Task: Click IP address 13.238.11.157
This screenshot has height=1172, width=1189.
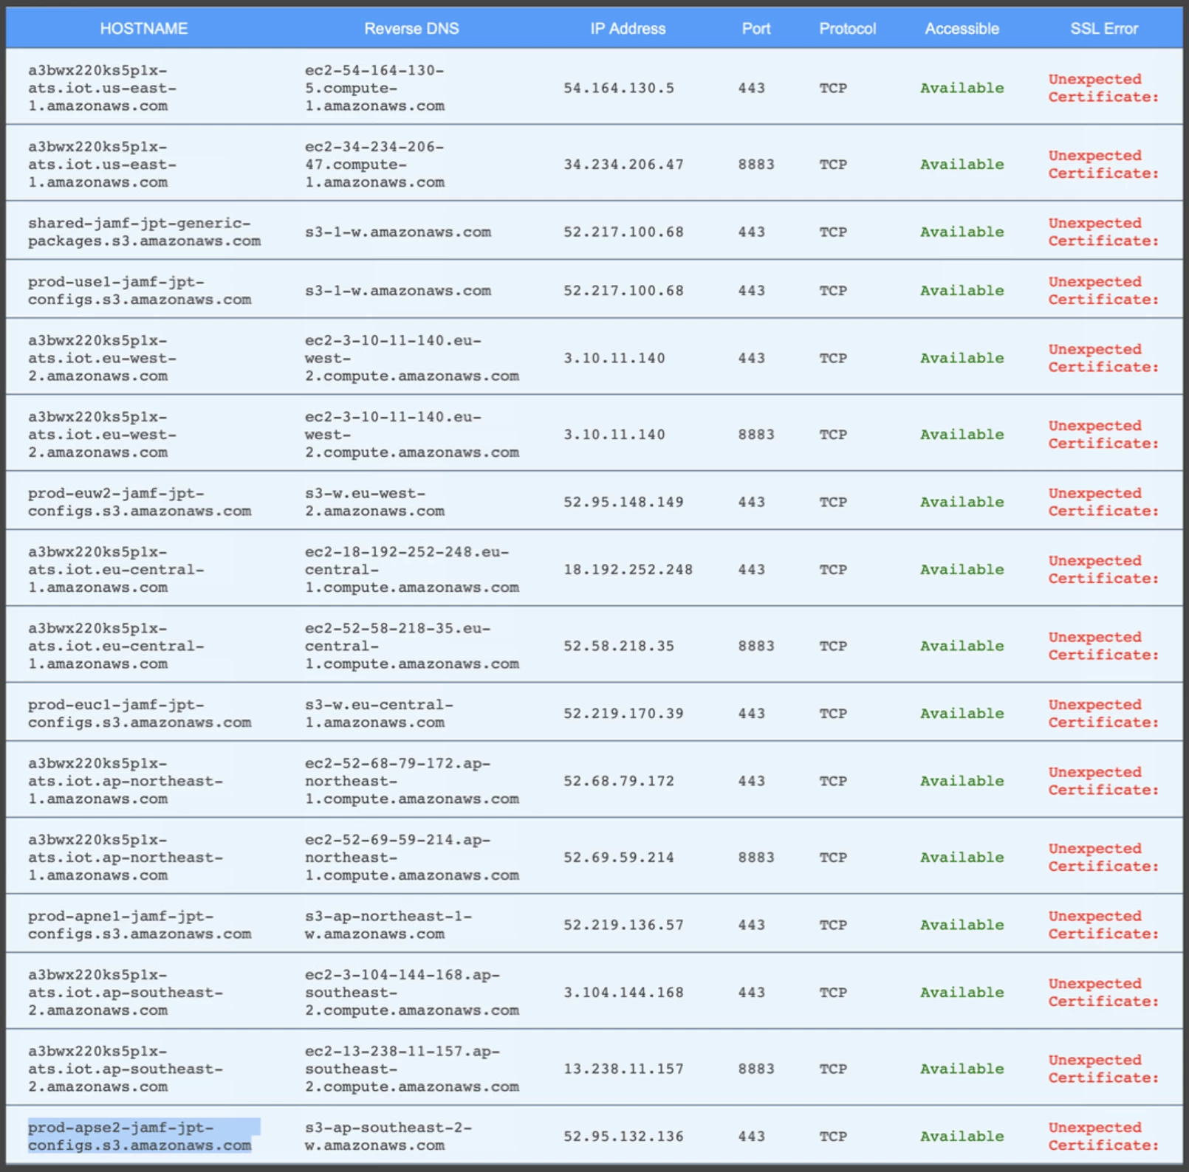Action: 623,1069
